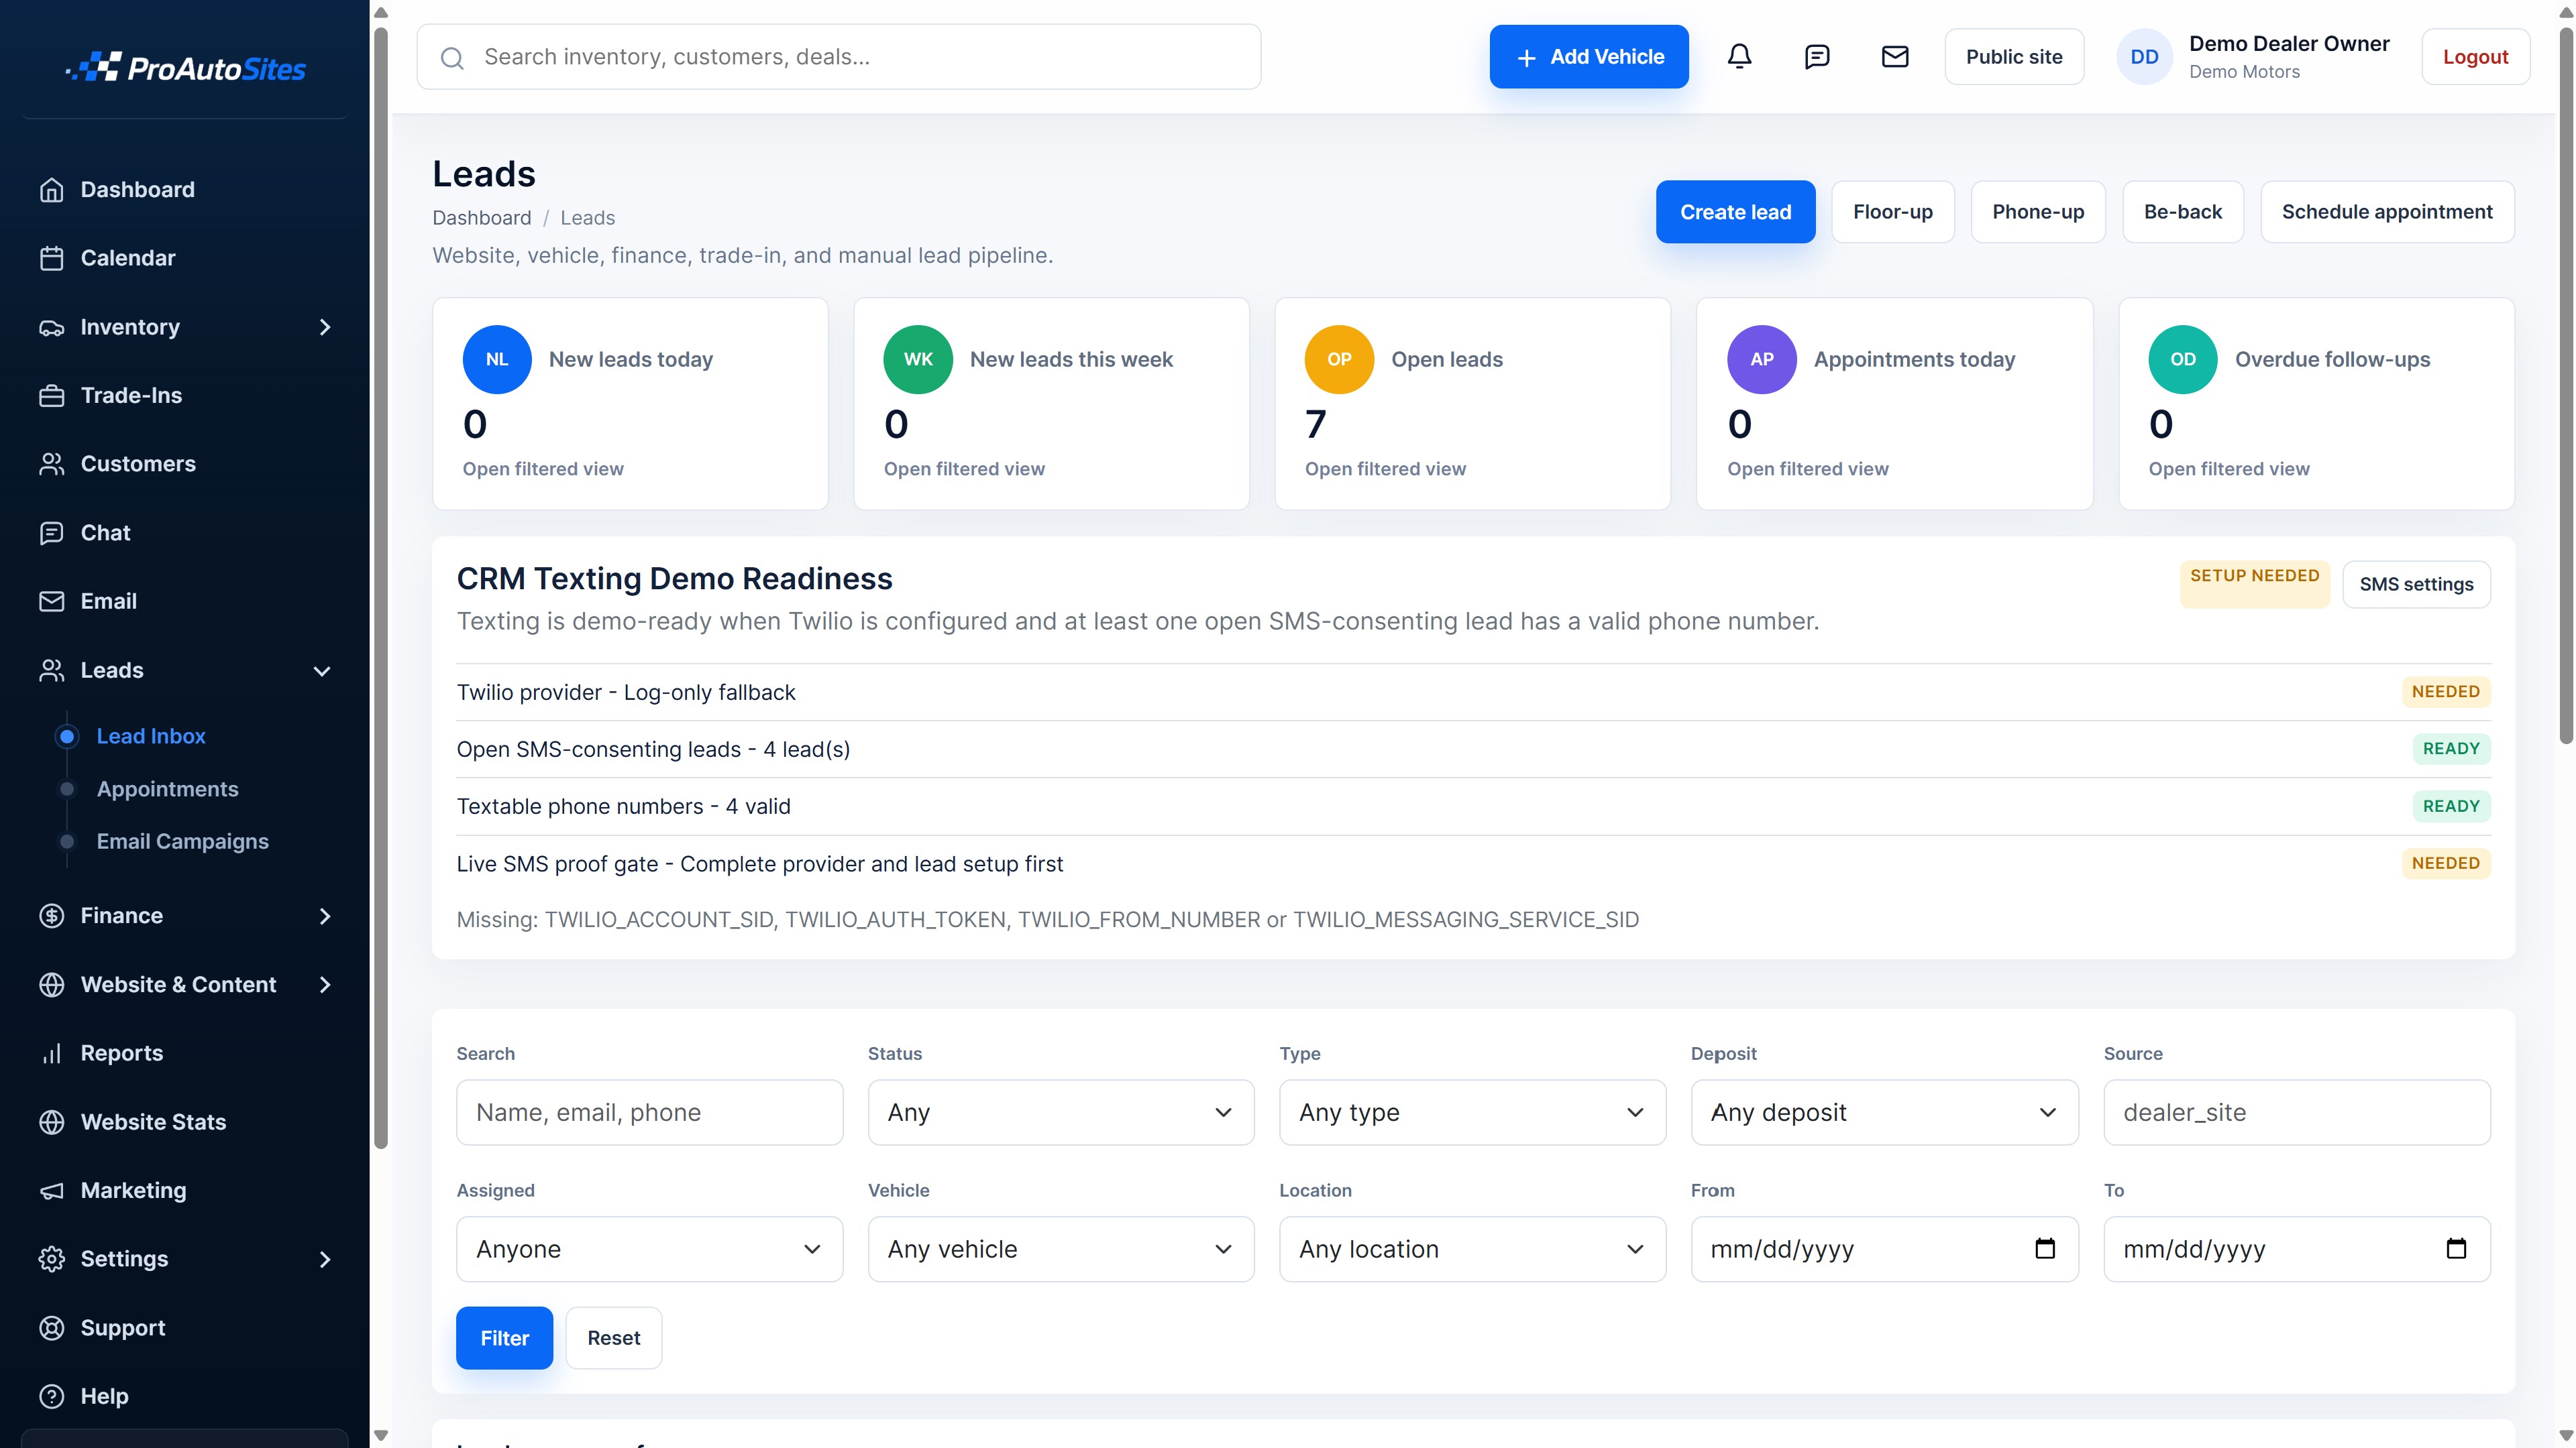Open the Any vehicle dropdown
The image size is (2576, 1448).
[1061, 1249]
